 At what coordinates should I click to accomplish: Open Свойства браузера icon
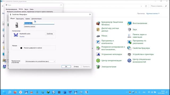pyautogui.click(x=129, y=48)
